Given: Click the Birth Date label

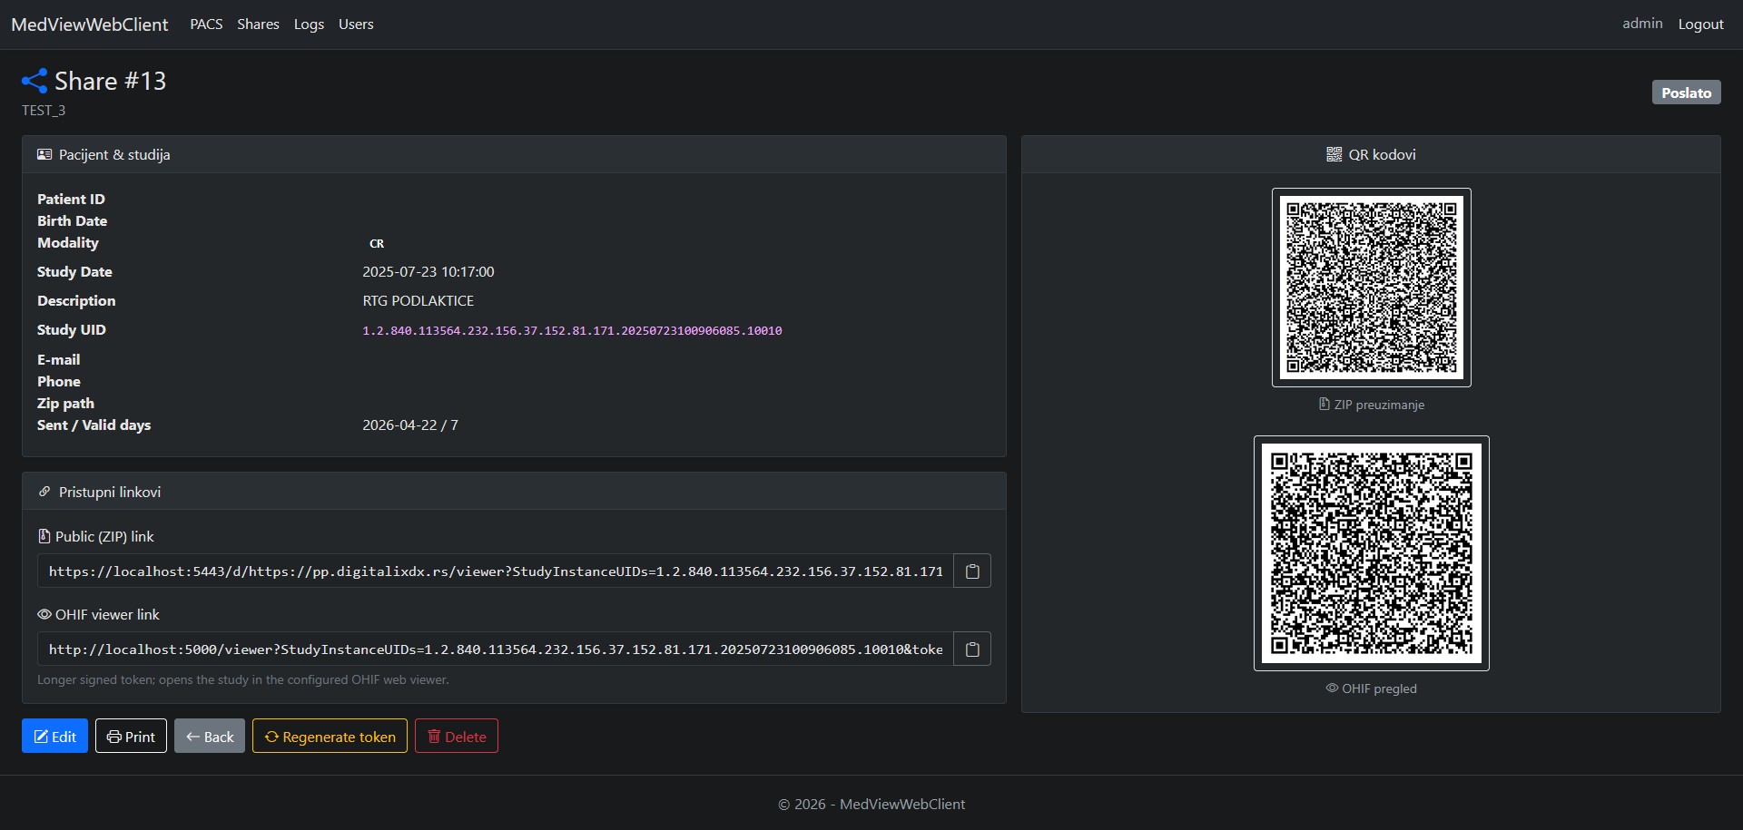Looking at the screenshot, I should point(72,220).
